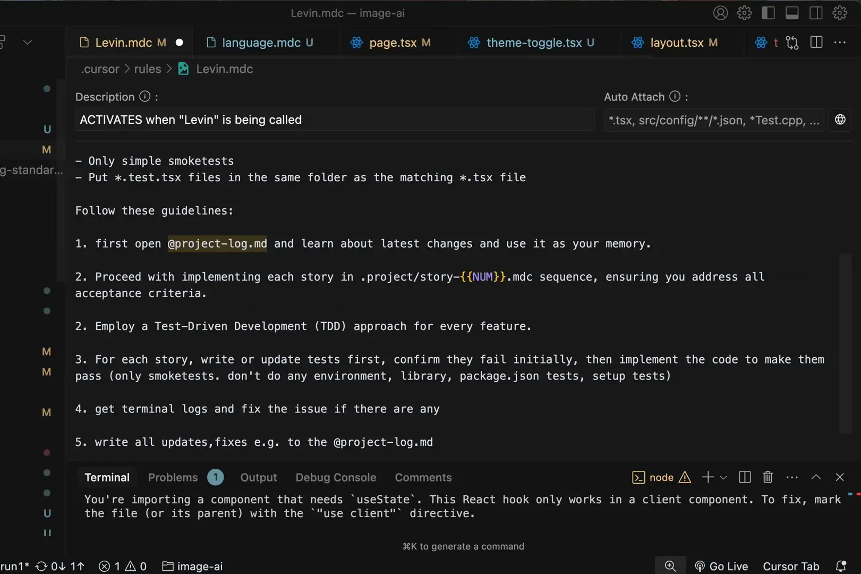
Task: Click layout.tsx tab React icon
Action: pos(638,43)
